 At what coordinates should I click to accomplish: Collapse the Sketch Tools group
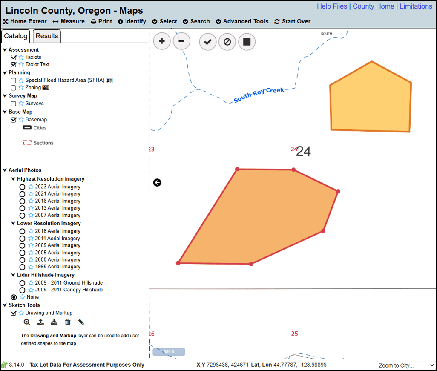[5, 305]
